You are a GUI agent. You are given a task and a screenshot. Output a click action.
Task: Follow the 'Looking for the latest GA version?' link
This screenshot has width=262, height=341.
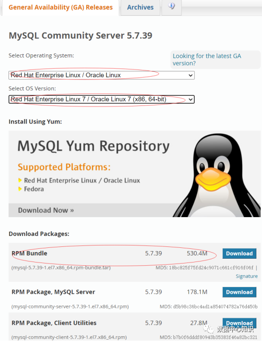207,60
